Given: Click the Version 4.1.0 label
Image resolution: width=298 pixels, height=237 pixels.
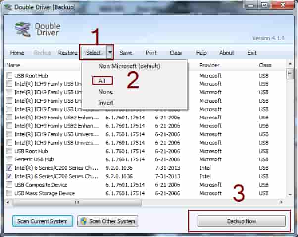Looking at the screenshot, I should (268, 38).
